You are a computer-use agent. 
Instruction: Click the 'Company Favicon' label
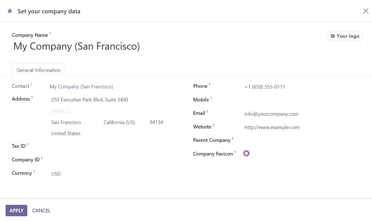point(213,154)
